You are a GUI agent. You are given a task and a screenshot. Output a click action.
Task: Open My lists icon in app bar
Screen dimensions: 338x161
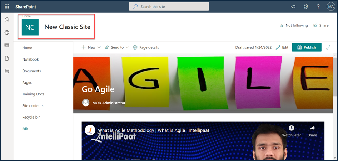tap(7, 71)
